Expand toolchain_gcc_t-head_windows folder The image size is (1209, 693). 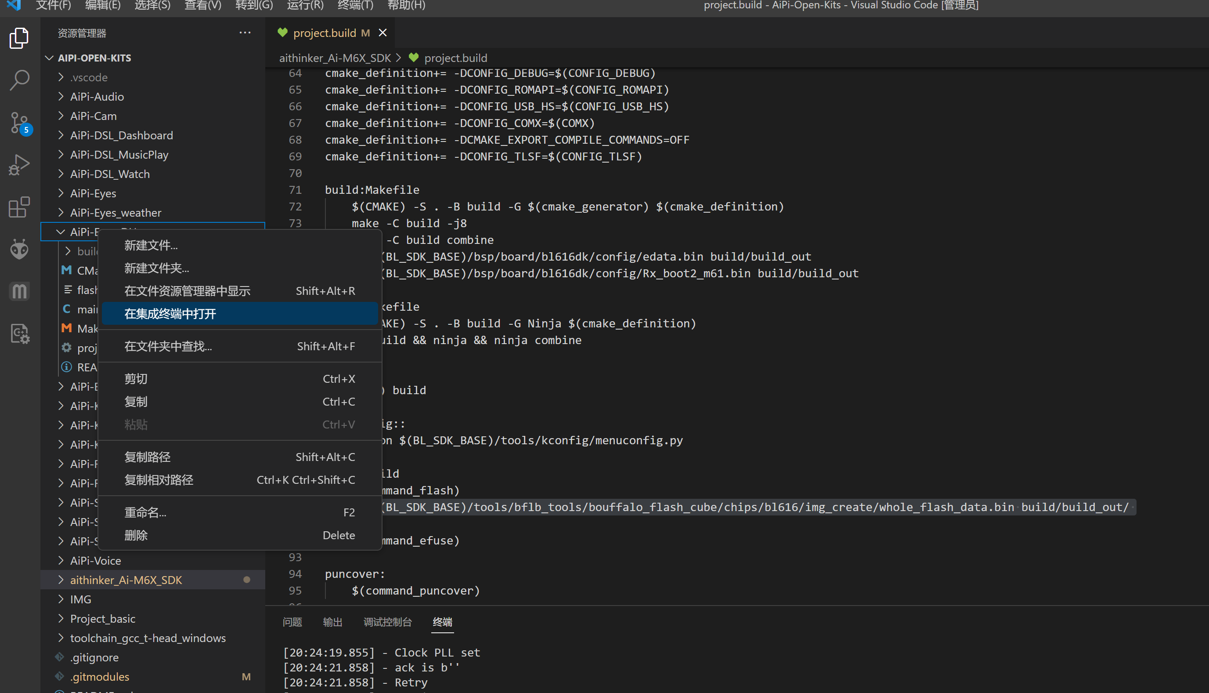(x=61, y=638)
